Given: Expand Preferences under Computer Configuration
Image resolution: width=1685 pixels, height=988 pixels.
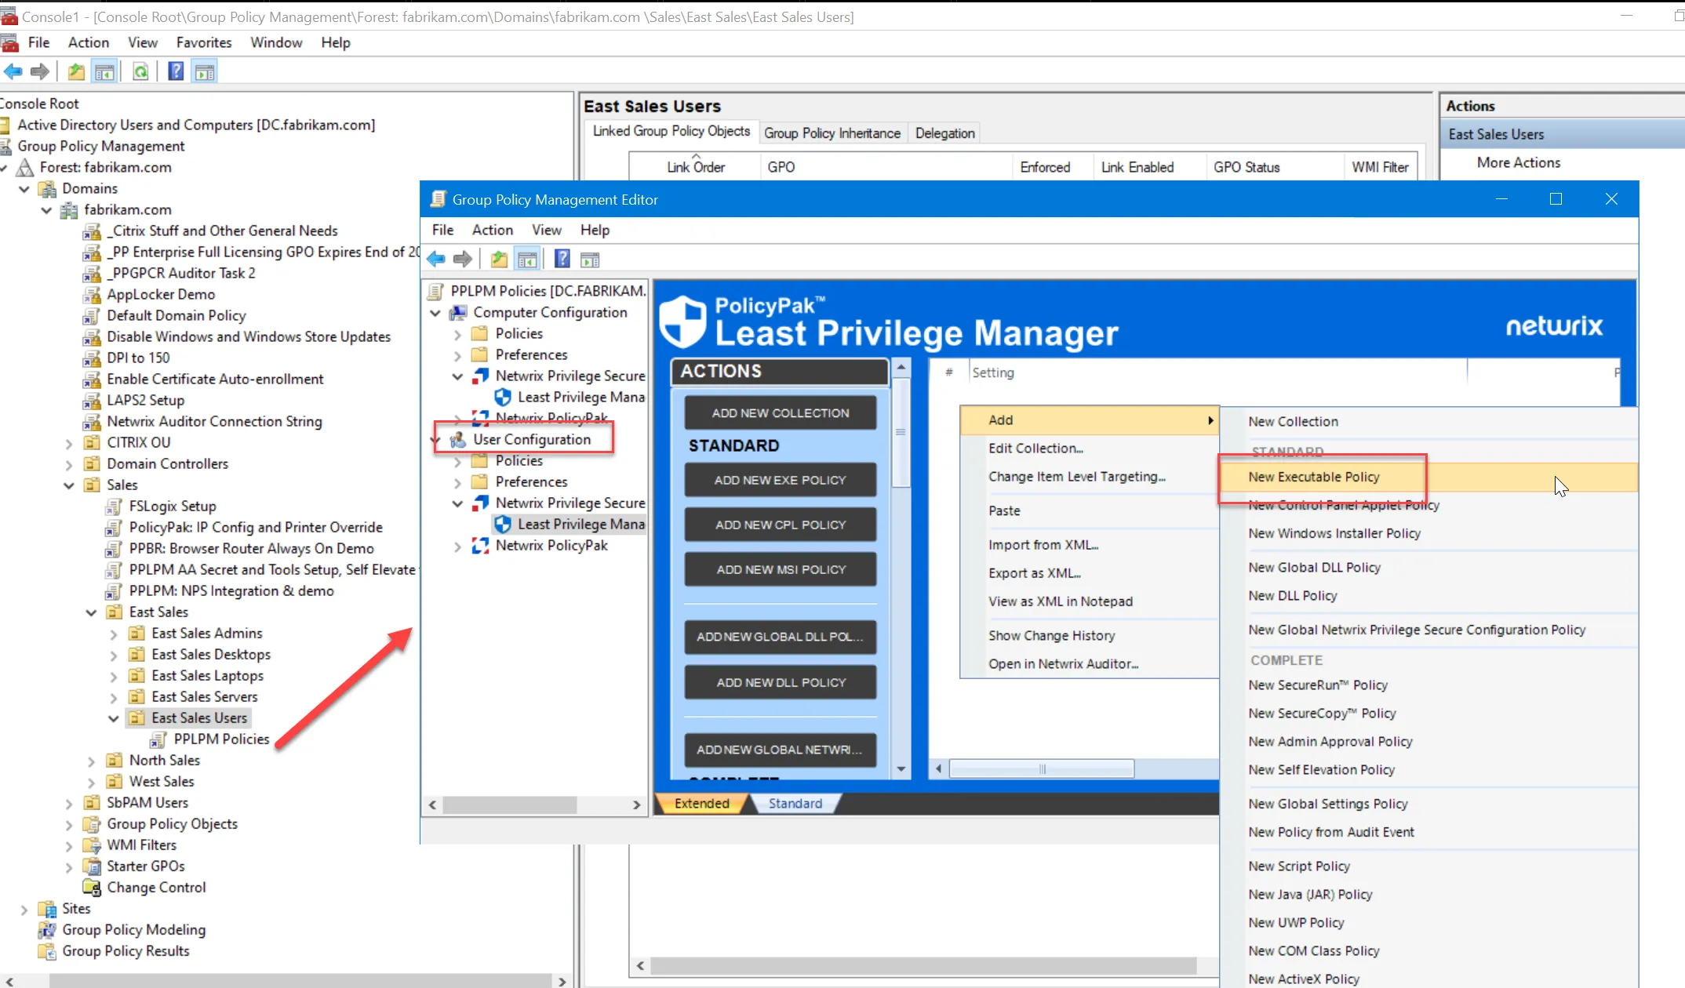Looking at the screenshot, I should click(457, 355).
